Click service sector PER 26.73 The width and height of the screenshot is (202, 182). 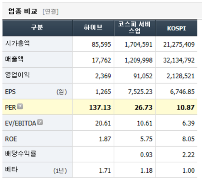(144, 108)
